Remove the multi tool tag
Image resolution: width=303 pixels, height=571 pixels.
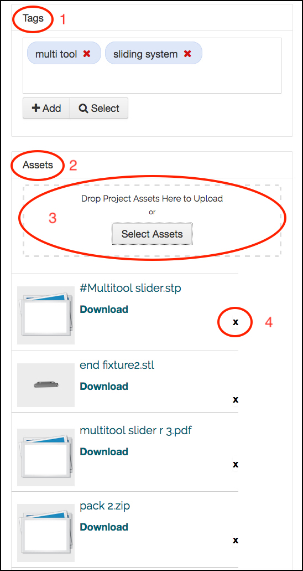(87, 54)
